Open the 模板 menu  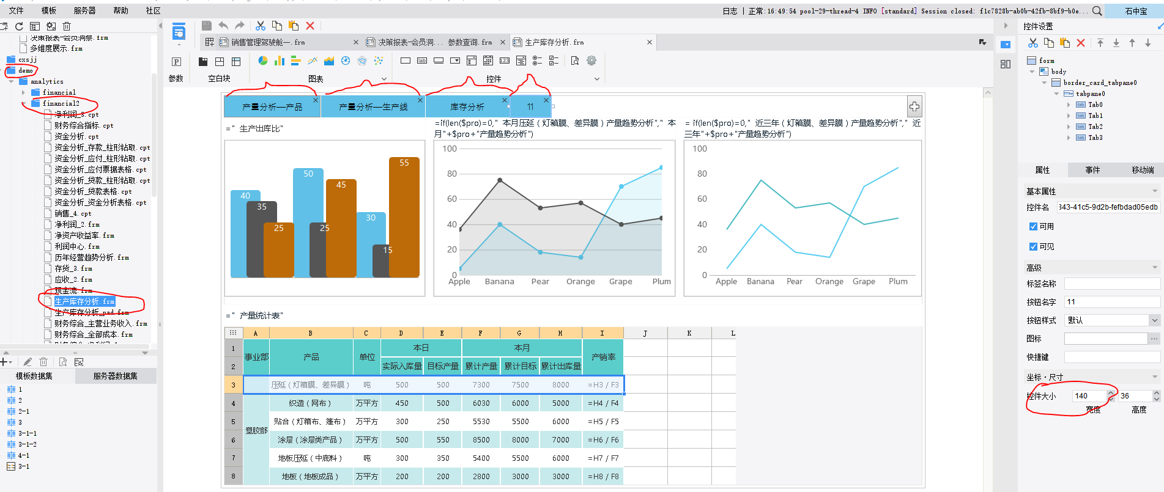(x=49, y=10)
